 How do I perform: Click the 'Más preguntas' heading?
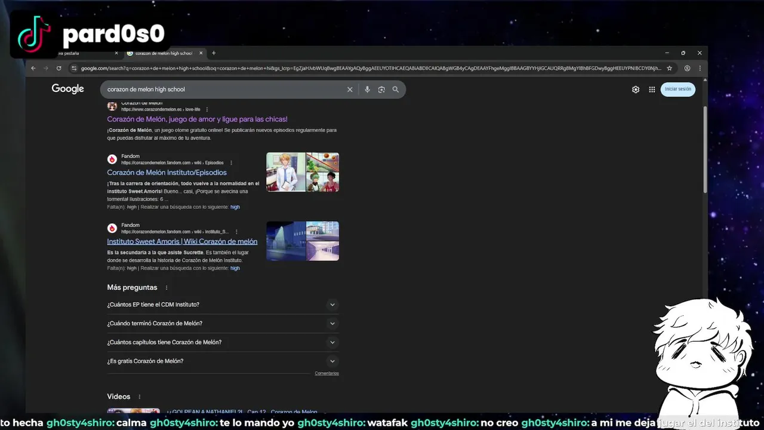pyautogui.click(x=132, y=288)
